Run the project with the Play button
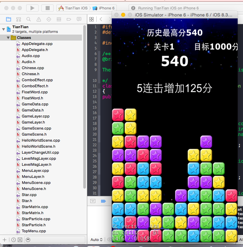The image size is (243, 247). tap(32, 8)
